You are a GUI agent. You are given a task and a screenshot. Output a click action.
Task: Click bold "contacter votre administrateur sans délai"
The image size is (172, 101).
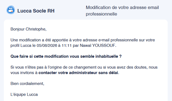(78, 73)
